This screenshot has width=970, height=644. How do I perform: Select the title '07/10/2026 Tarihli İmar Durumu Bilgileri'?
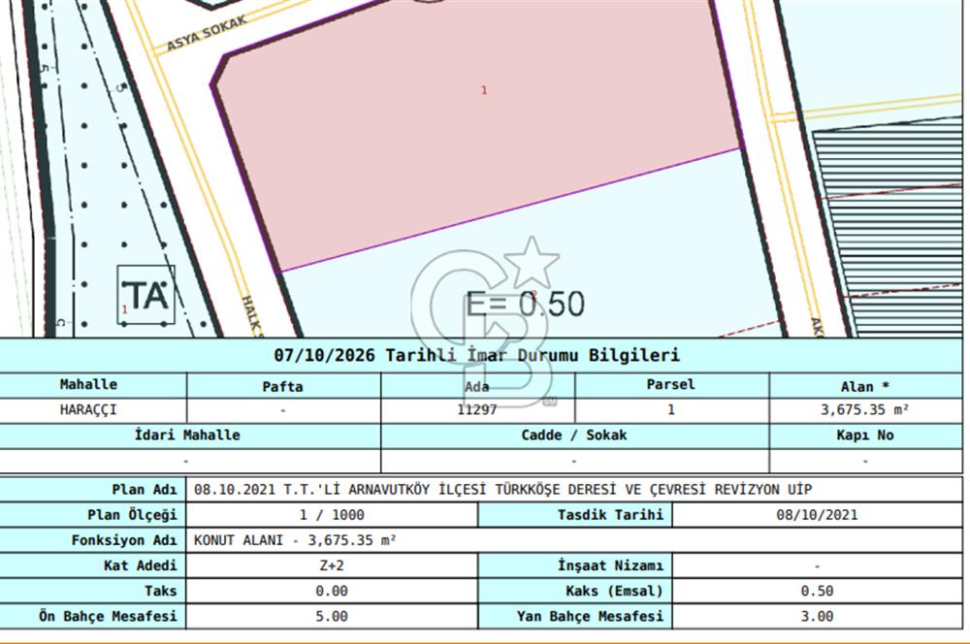(477, 355)
